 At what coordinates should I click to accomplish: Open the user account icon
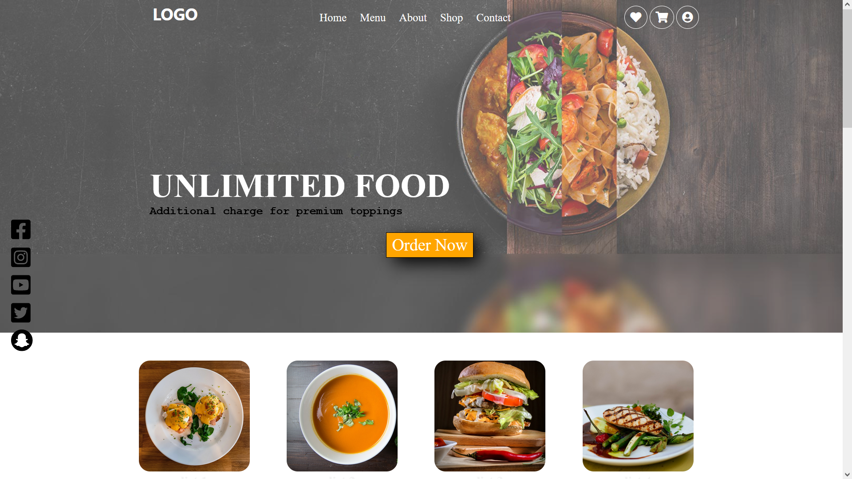687,17
